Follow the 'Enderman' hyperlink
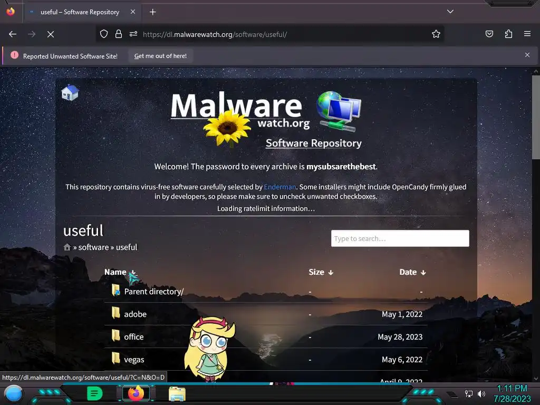540x405 pixels. click(279, 187)
